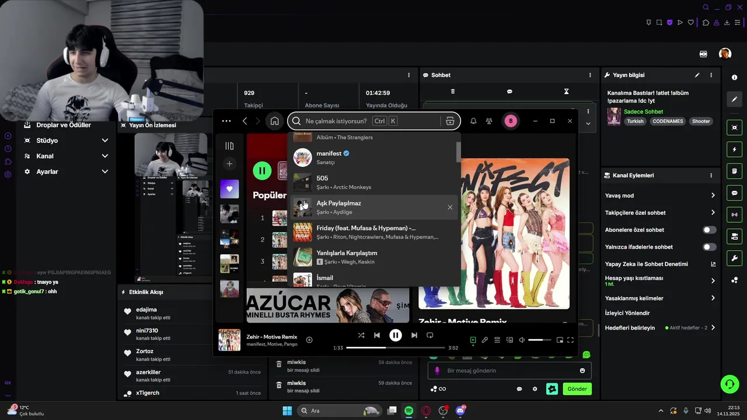Go to Spotify home via the house icon
This screenshot has width=747, height=420.
pyautogui.click(x=274, y=121)
